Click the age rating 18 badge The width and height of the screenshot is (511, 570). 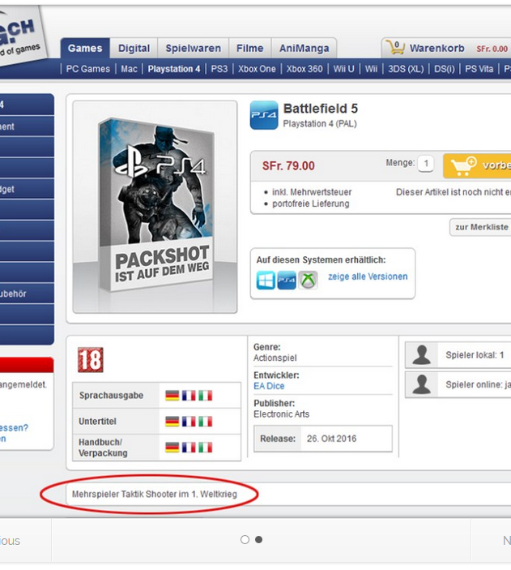click(x=91, y=360)
